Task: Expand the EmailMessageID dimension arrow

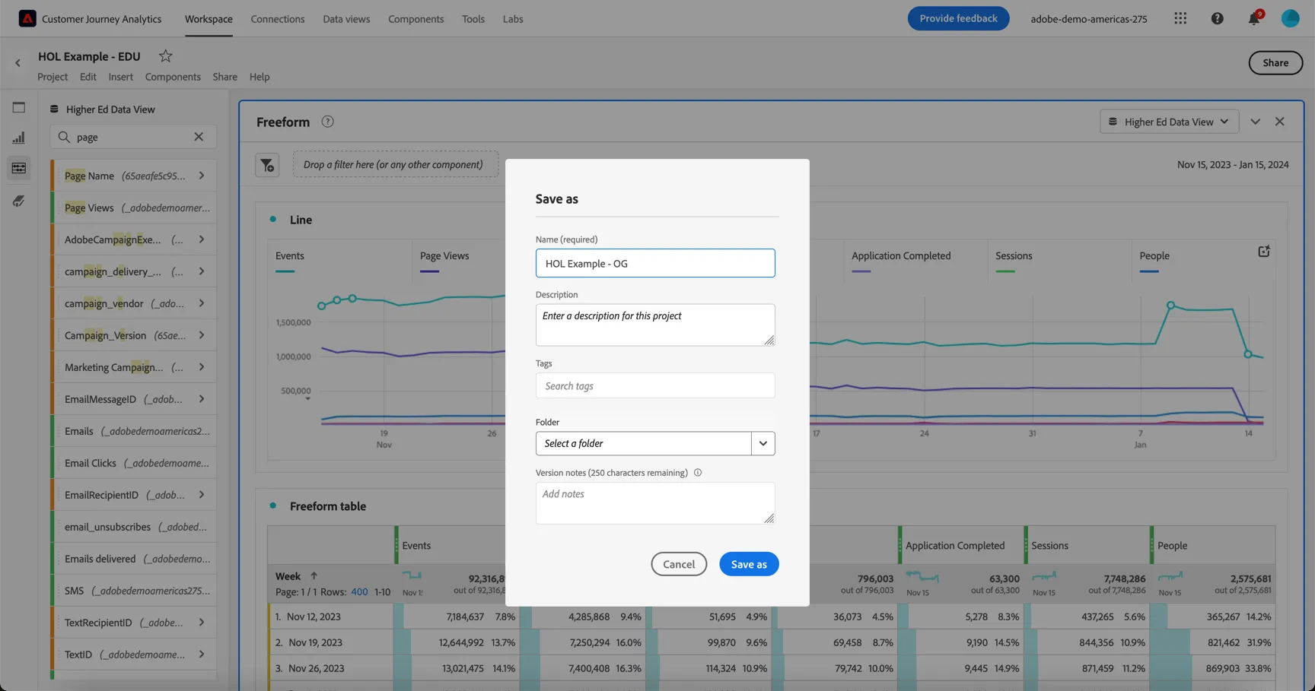Action: [202, 399]
